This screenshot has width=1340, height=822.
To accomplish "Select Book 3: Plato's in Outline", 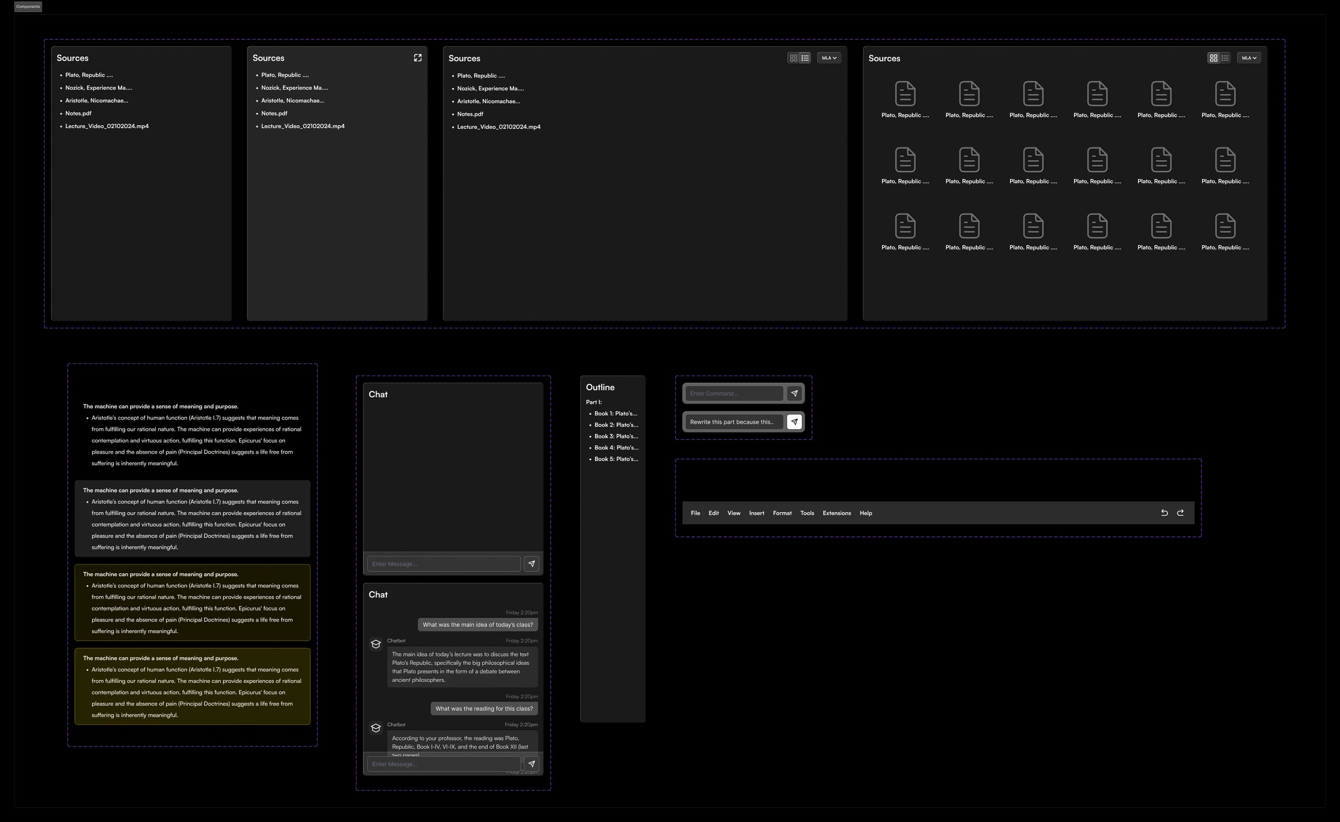I will pyautogui.click(x=616, y=436).
